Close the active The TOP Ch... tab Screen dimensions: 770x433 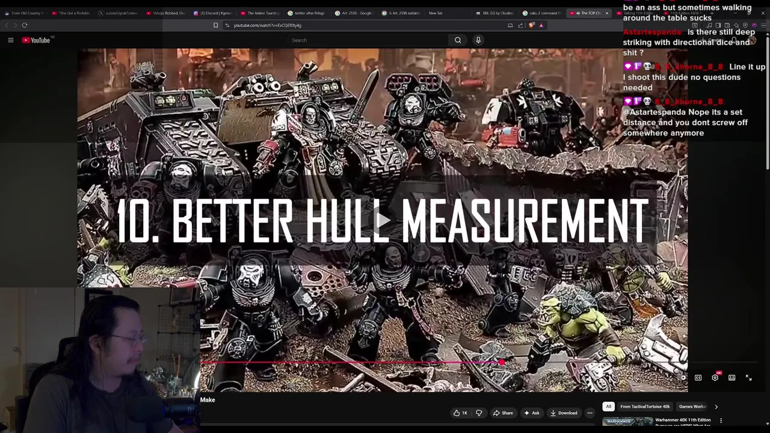point(606,13)
